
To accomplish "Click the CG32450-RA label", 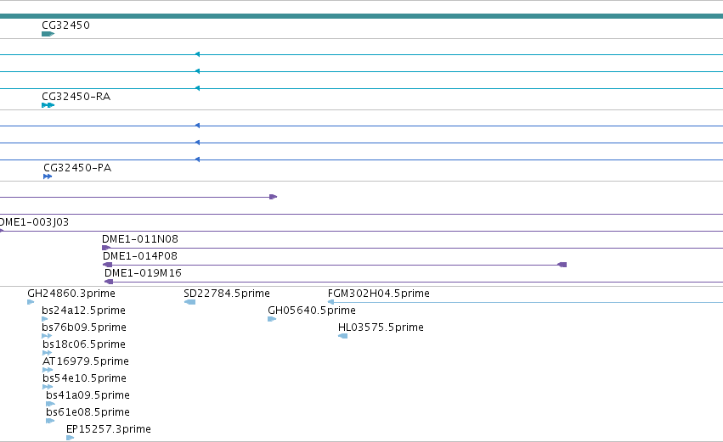I will click(76, 97).
